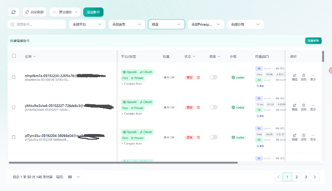Open the 全部分组 group filter
Image resolution: width=332 pixels, height=191 pixels.
click(x=245, y=24)
